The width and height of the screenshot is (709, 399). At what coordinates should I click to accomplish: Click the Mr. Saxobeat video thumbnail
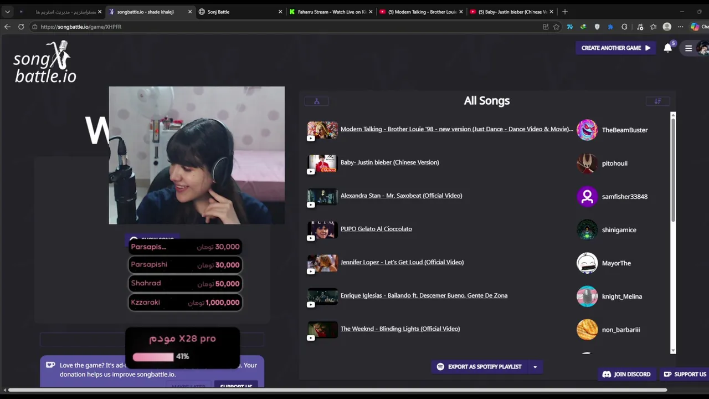click(322, 196)
